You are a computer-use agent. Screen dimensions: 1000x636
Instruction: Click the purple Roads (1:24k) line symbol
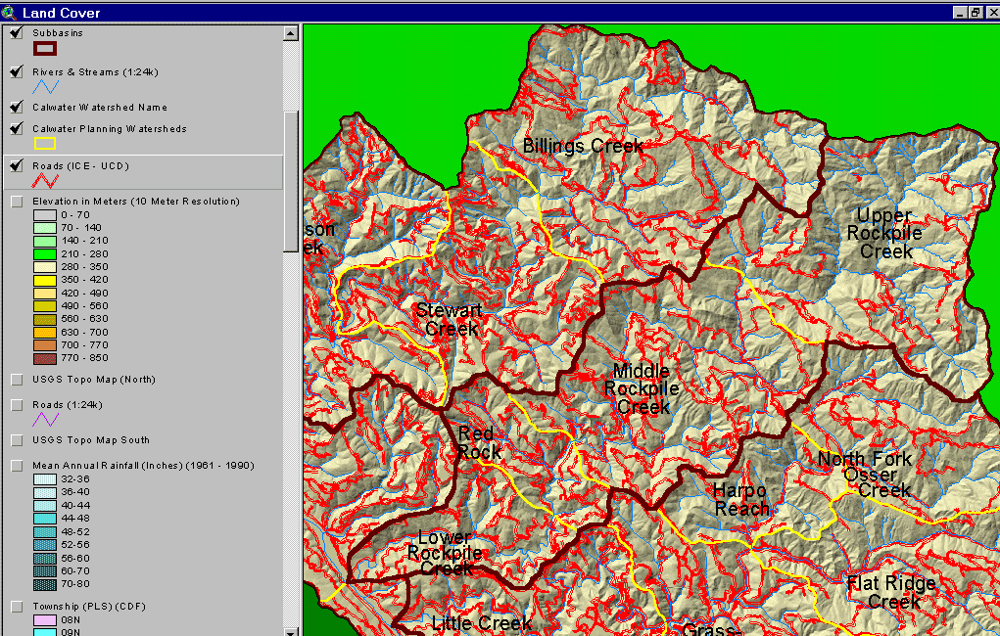coord(45,420)
